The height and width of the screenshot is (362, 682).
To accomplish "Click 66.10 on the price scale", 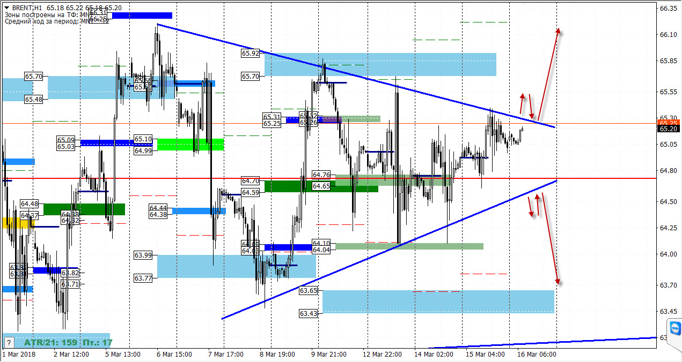I will click(x=669, y=35).
